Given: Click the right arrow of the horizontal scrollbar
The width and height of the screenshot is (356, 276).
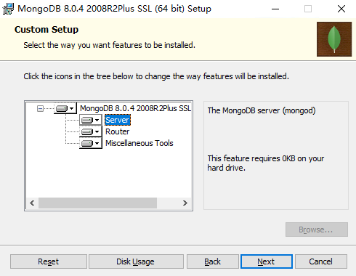Looking at the screenshot, I should 185,203.
